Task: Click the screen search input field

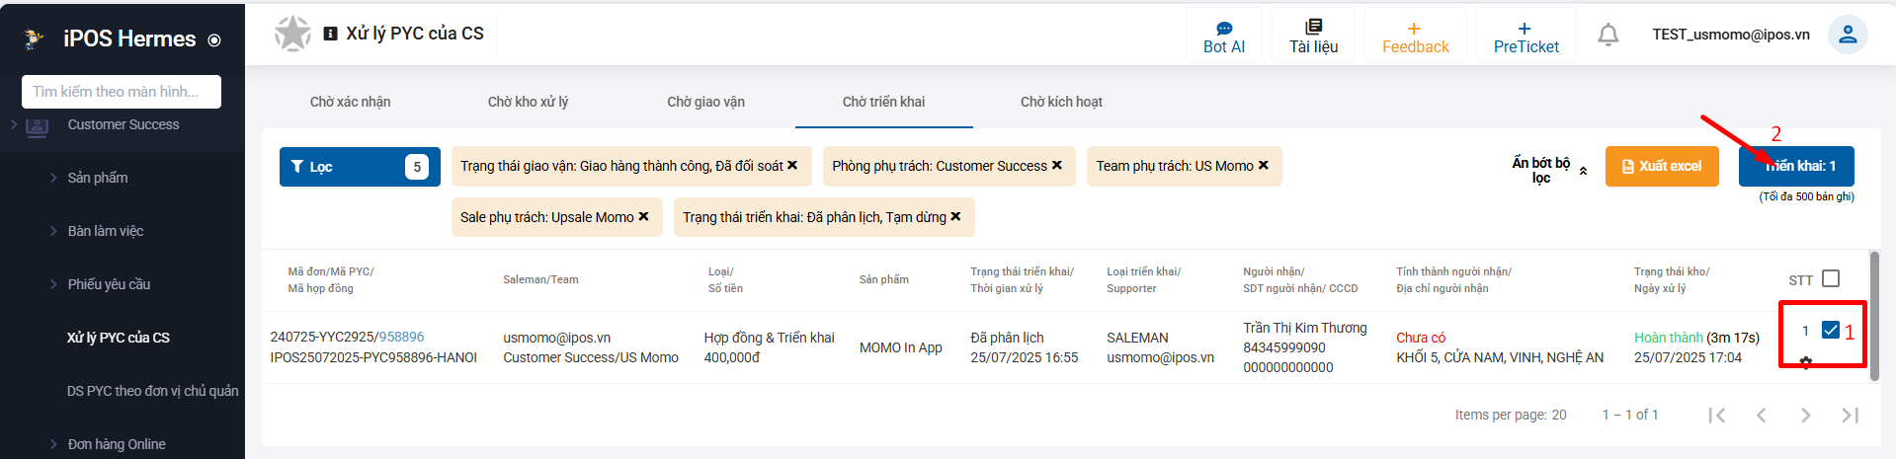Action: point(121,92)
